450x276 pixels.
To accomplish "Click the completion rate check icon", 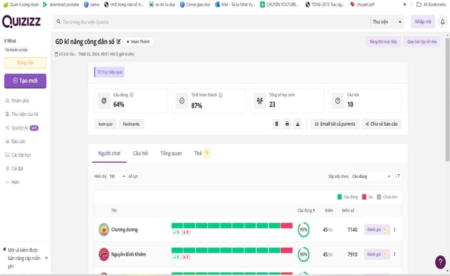I will click(x=182, y=100).
